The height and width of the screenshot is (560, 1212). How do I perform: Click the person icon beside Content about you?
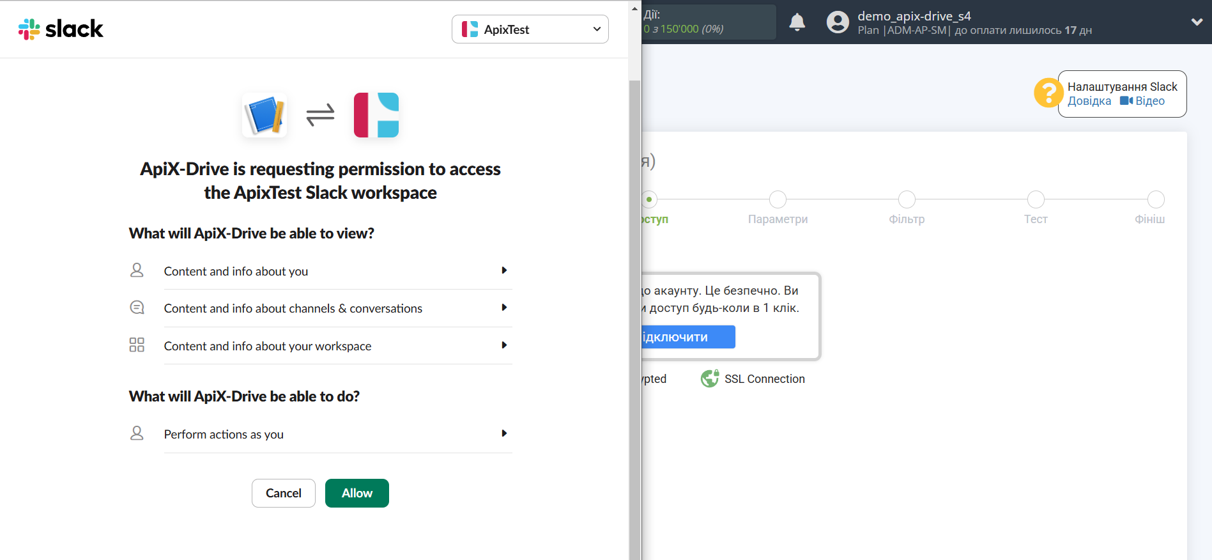137,270
